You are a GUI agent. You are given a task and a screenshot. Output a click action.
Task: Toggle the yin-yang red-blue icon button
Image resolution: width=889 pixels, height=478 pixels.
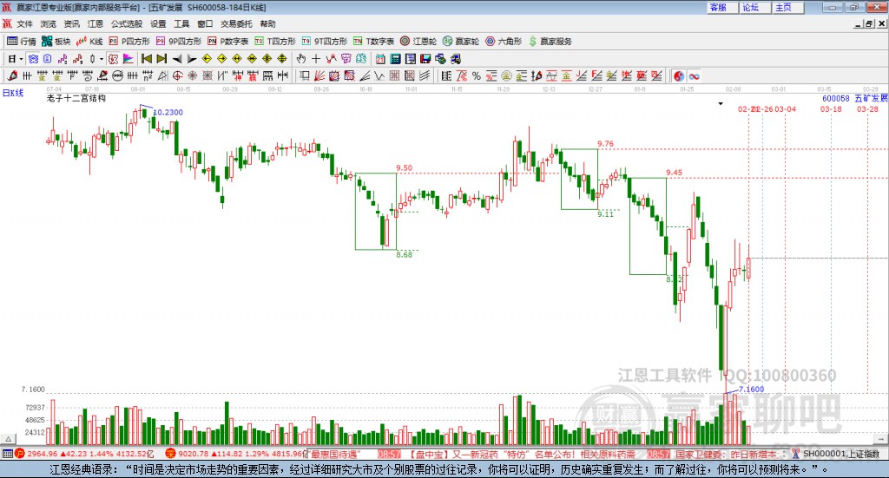[x=679, y=75]
